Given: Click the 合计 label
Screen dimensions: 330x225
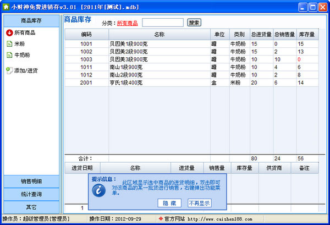Looking at the screenshot, I should 85,158.
